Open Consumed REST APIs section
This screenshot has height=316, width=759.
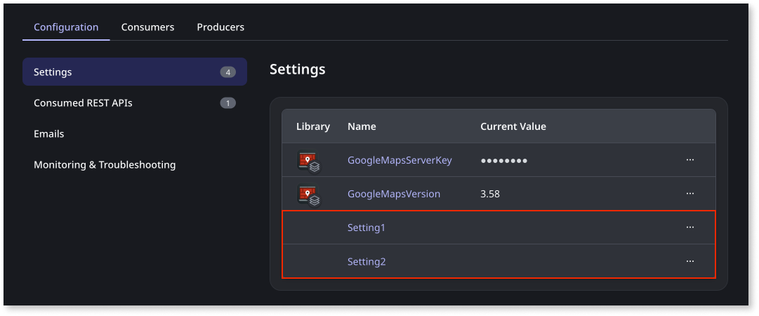(x=83, y=103)
